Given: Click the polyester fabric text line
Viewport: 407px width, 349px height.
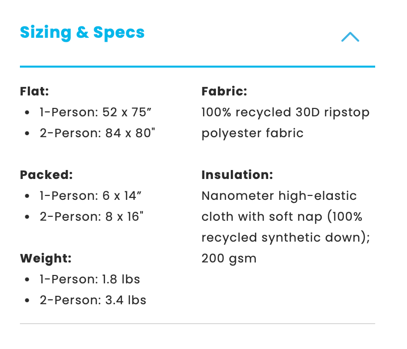Looking at the screenshot, I should [x=252, y=133].
